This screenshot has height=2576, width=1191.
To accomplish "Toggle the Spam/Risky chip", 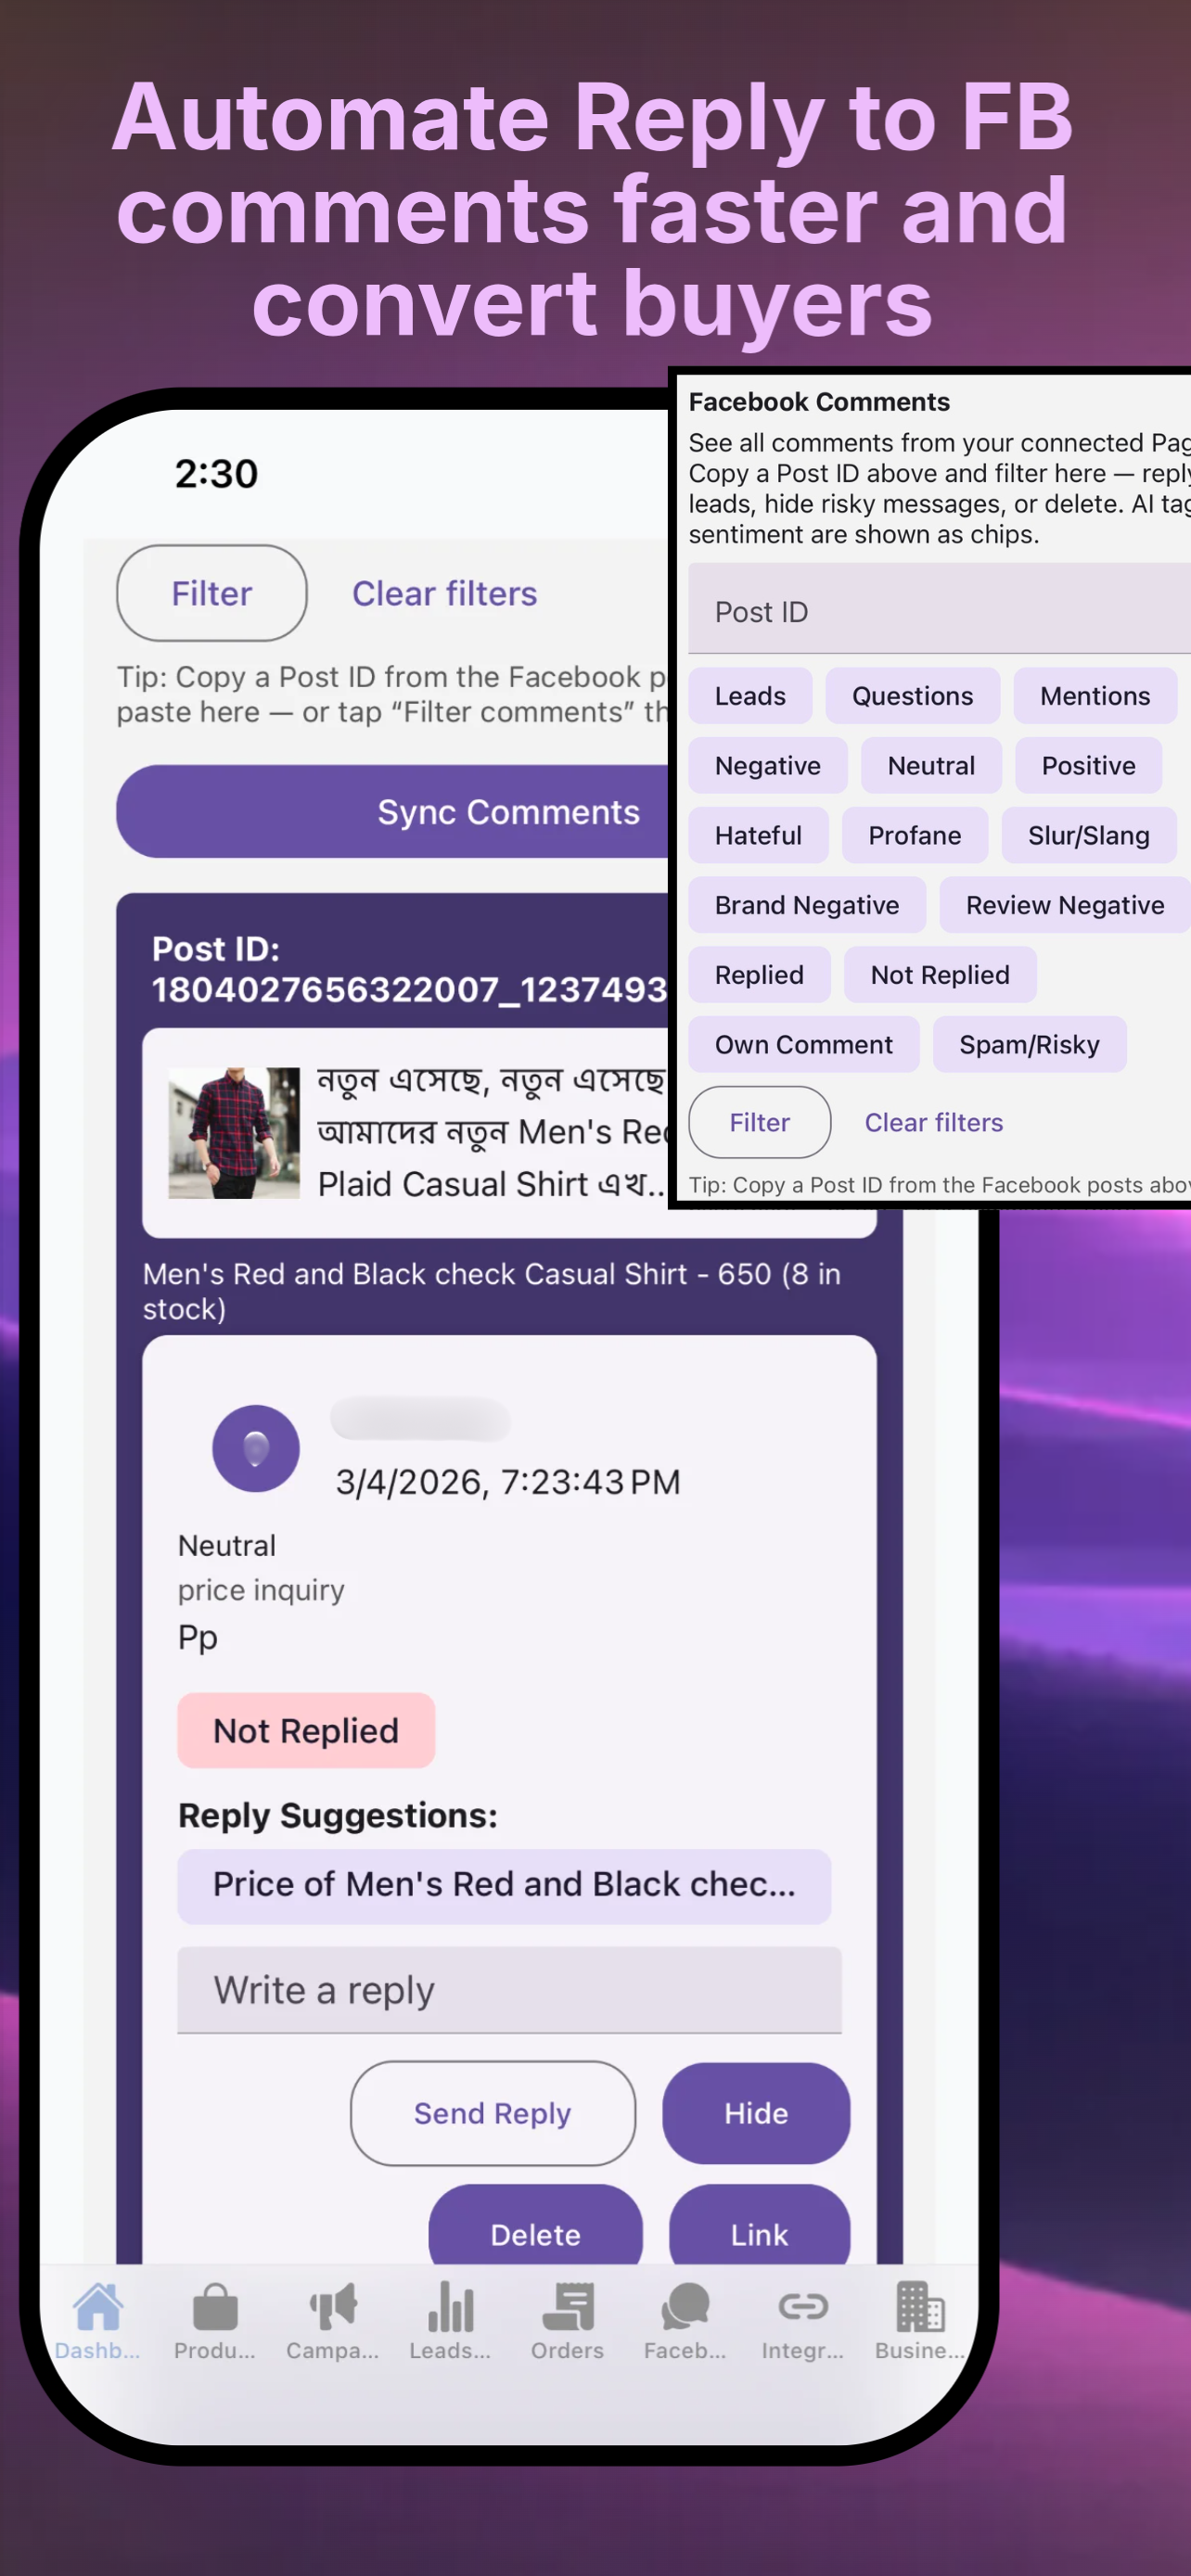I will [1029, 1045].
